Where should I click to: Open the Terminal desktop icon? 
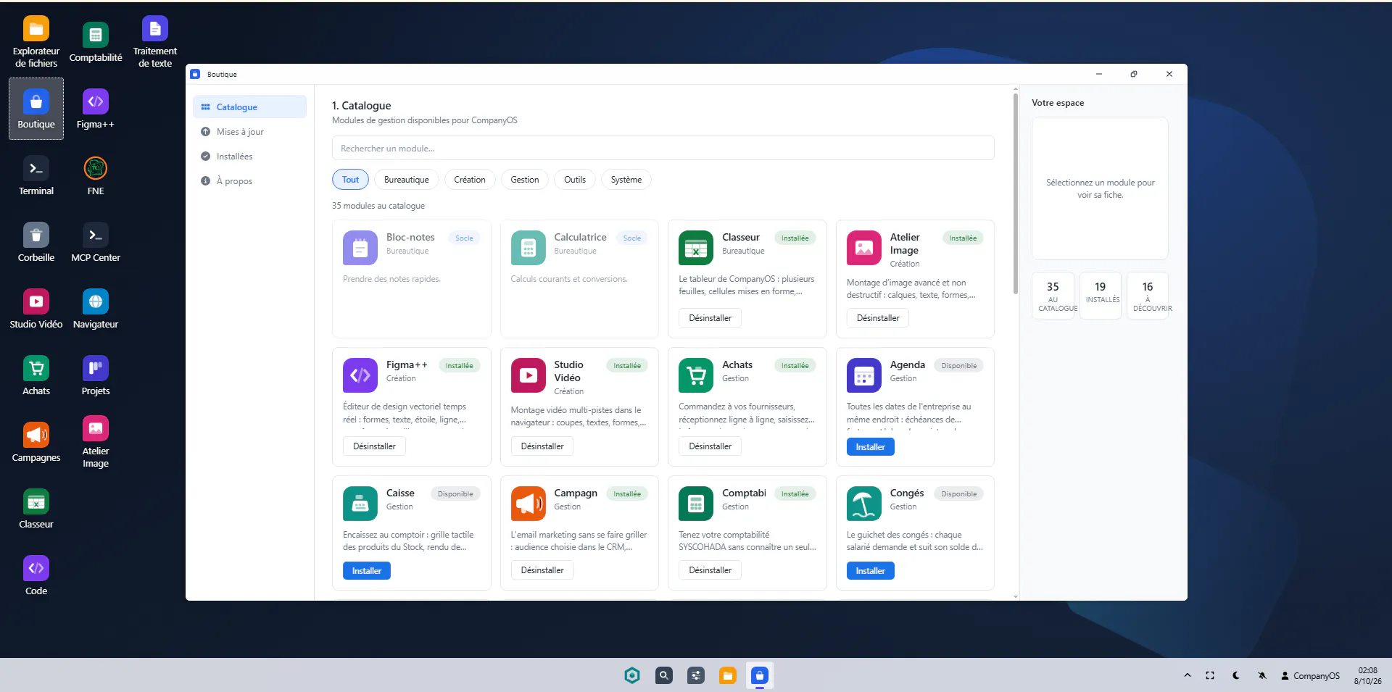coord(36,175)
